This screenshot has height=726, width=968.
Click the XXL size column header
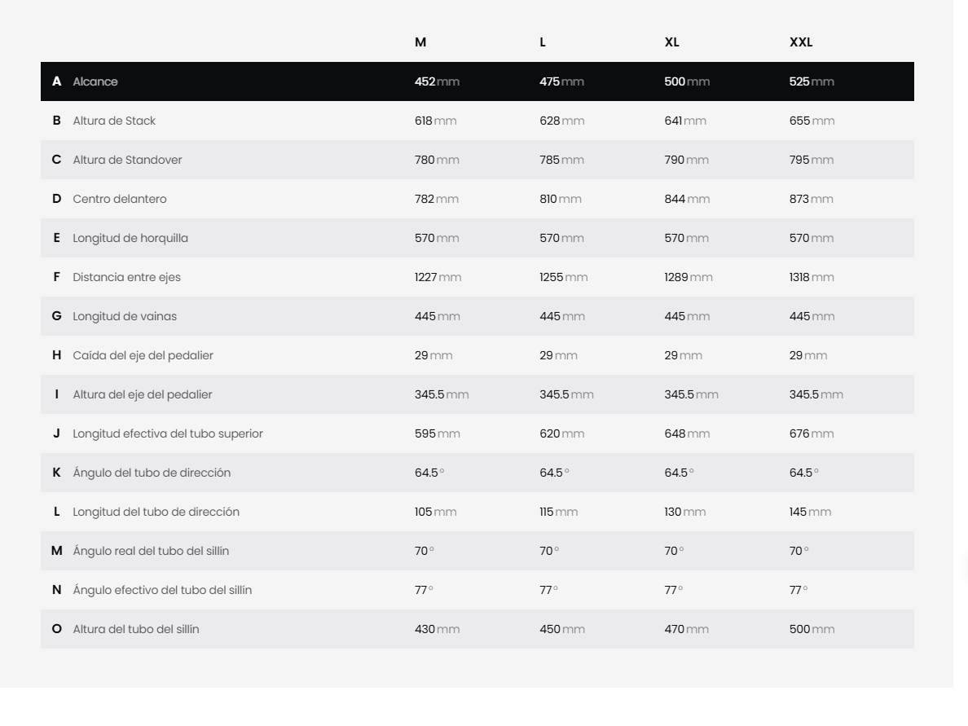pos(801,42)
